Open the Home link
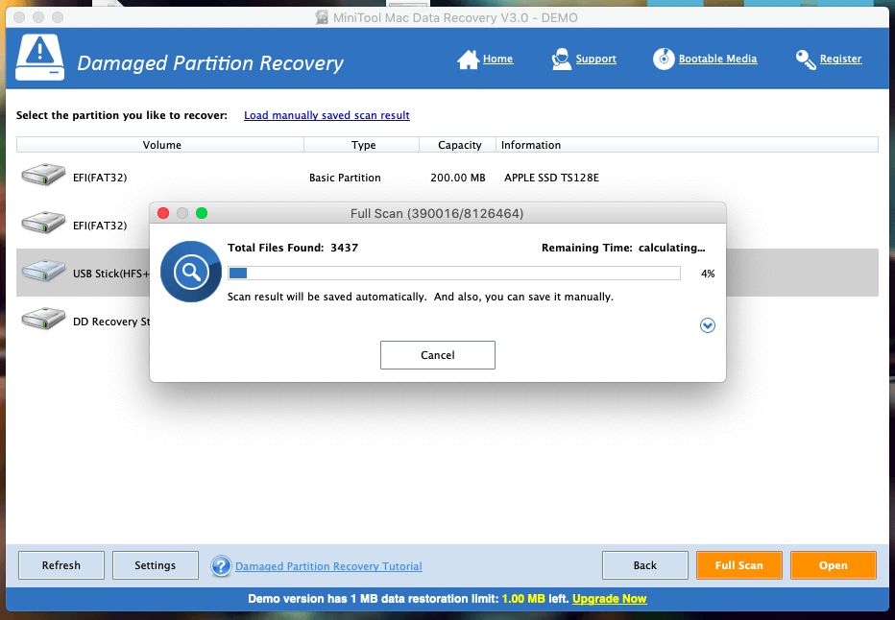This screenshot has height=620, width=895. pyautogui.click(x=497, y=59)
